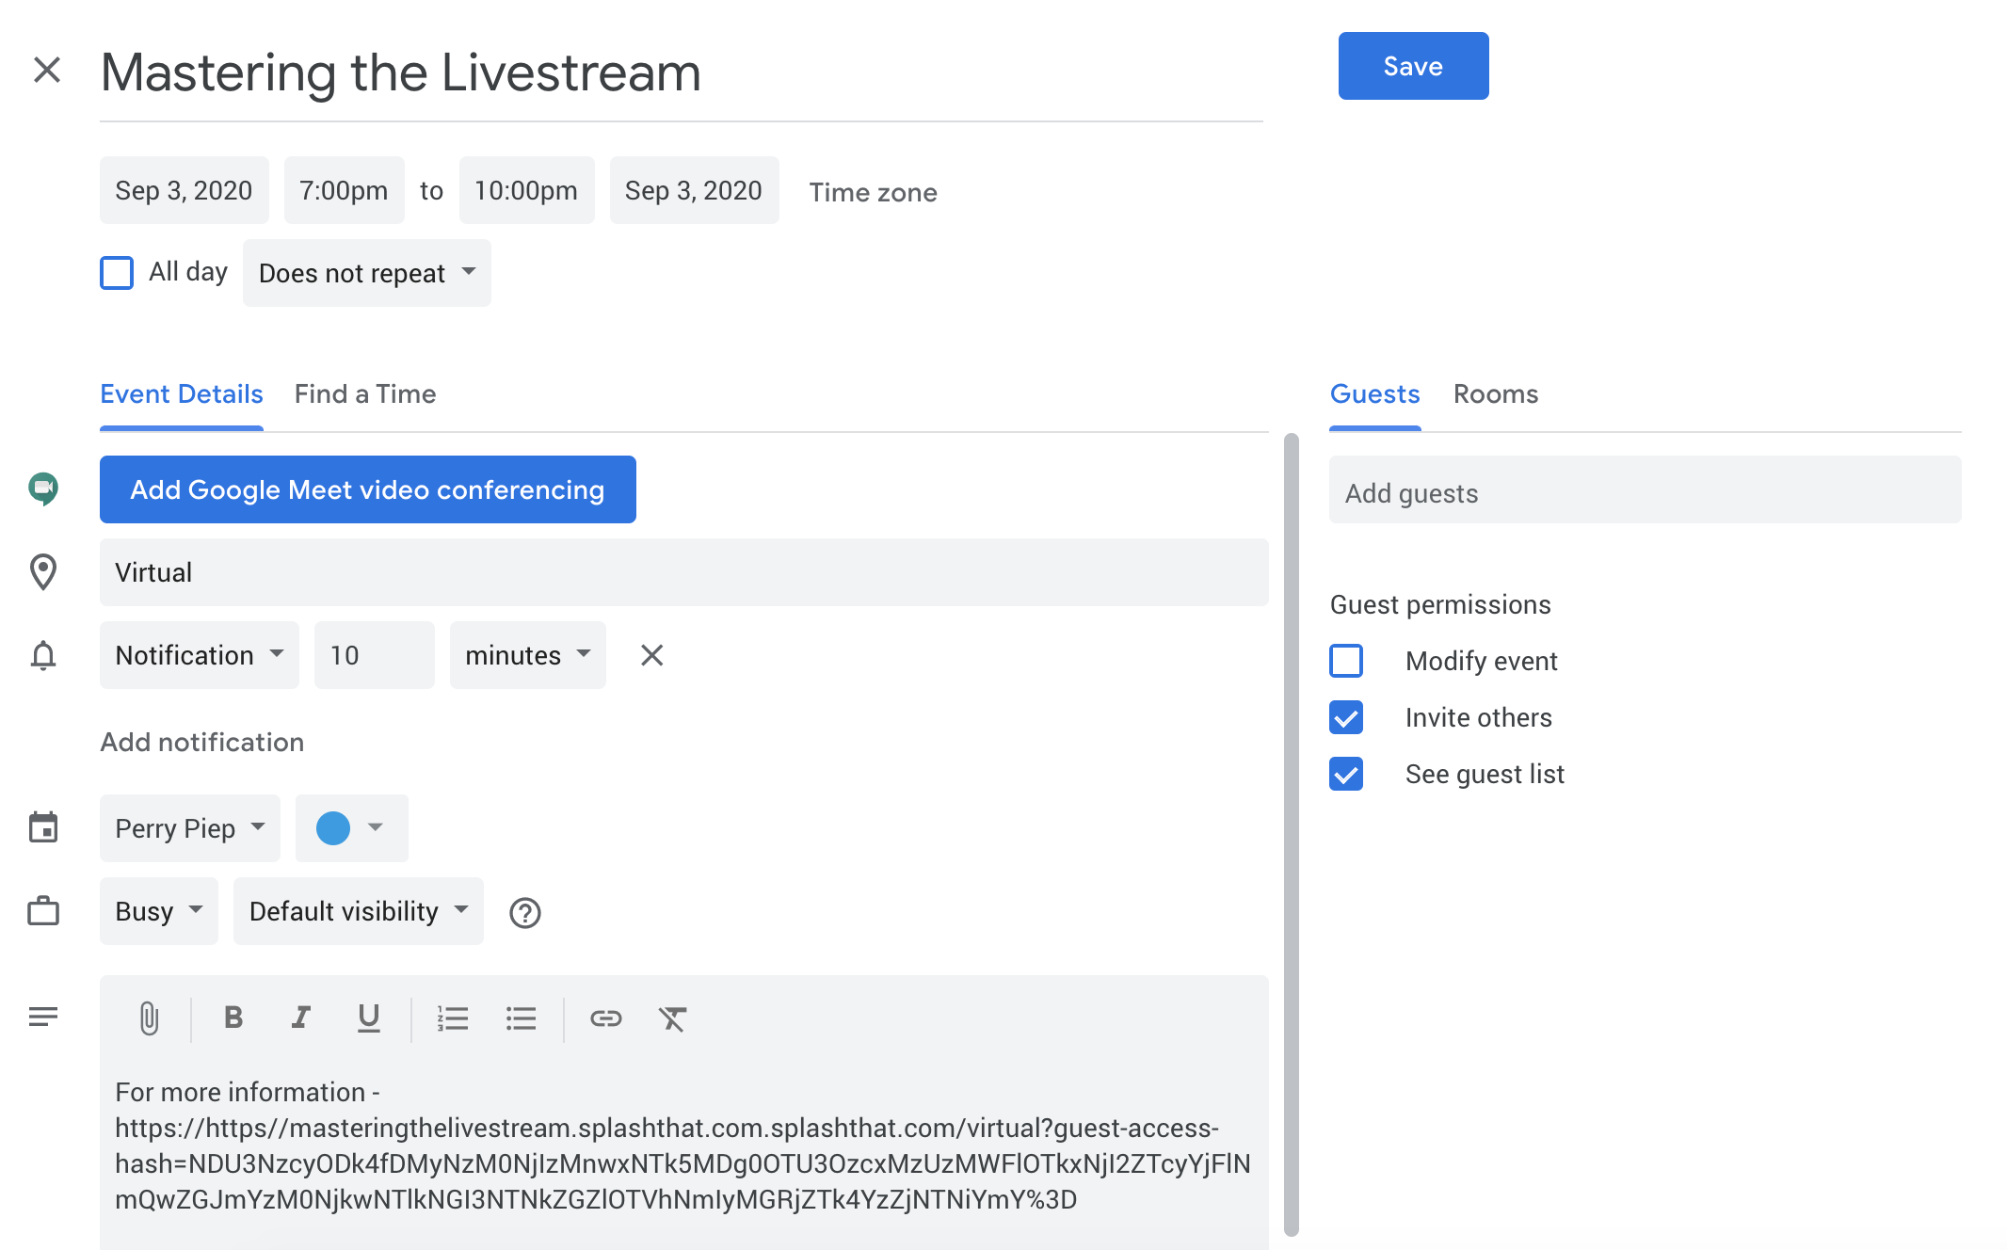Toggle bold formatting
Image resolution: width=2007 pixels, height=1250 pixels.
pos(233,1018)
